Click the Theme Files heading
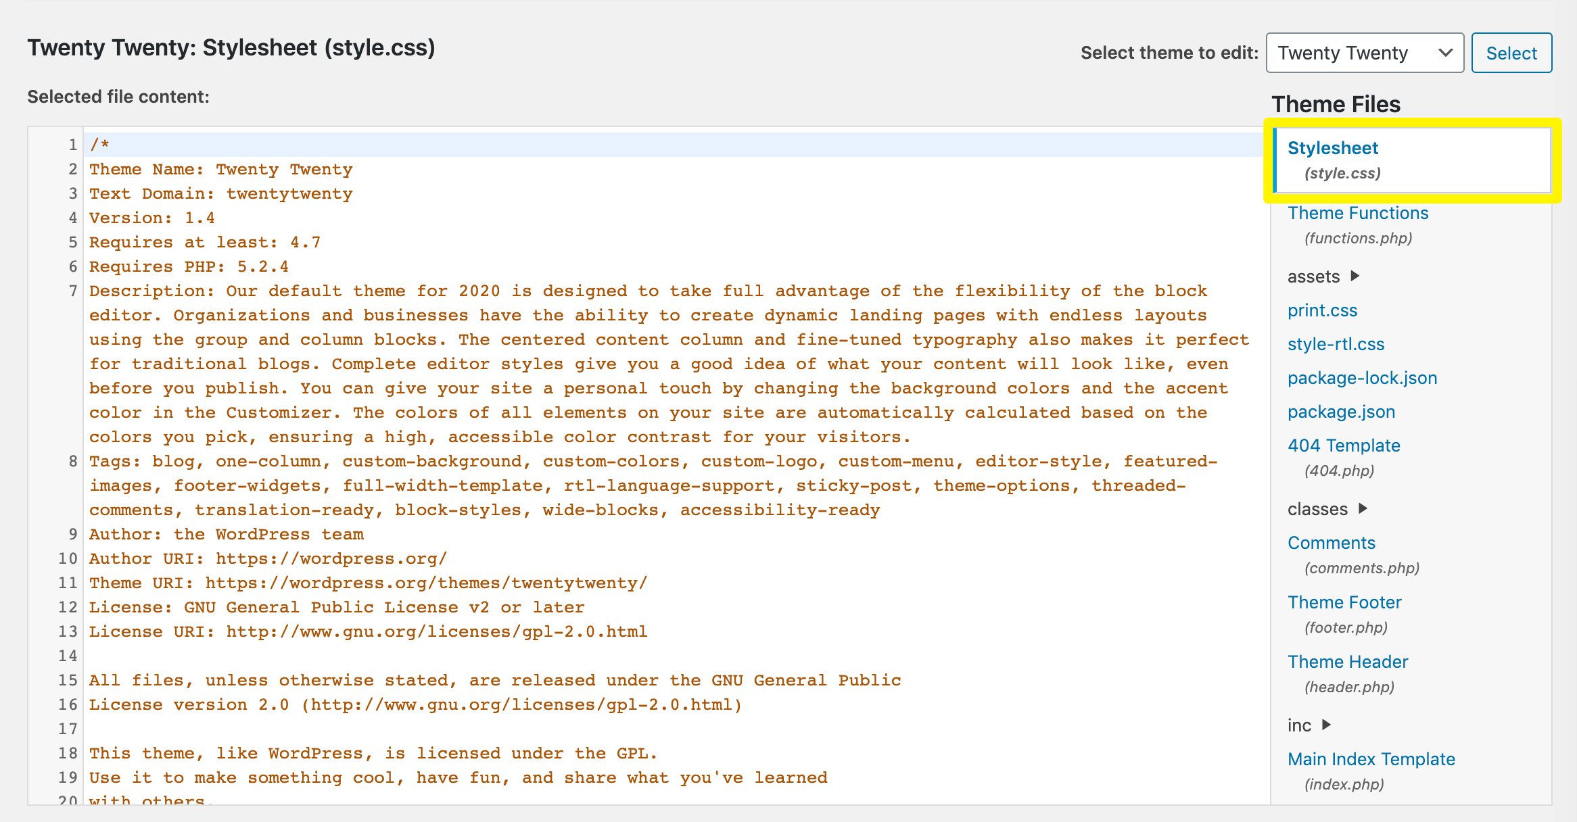 point(1336,104)
